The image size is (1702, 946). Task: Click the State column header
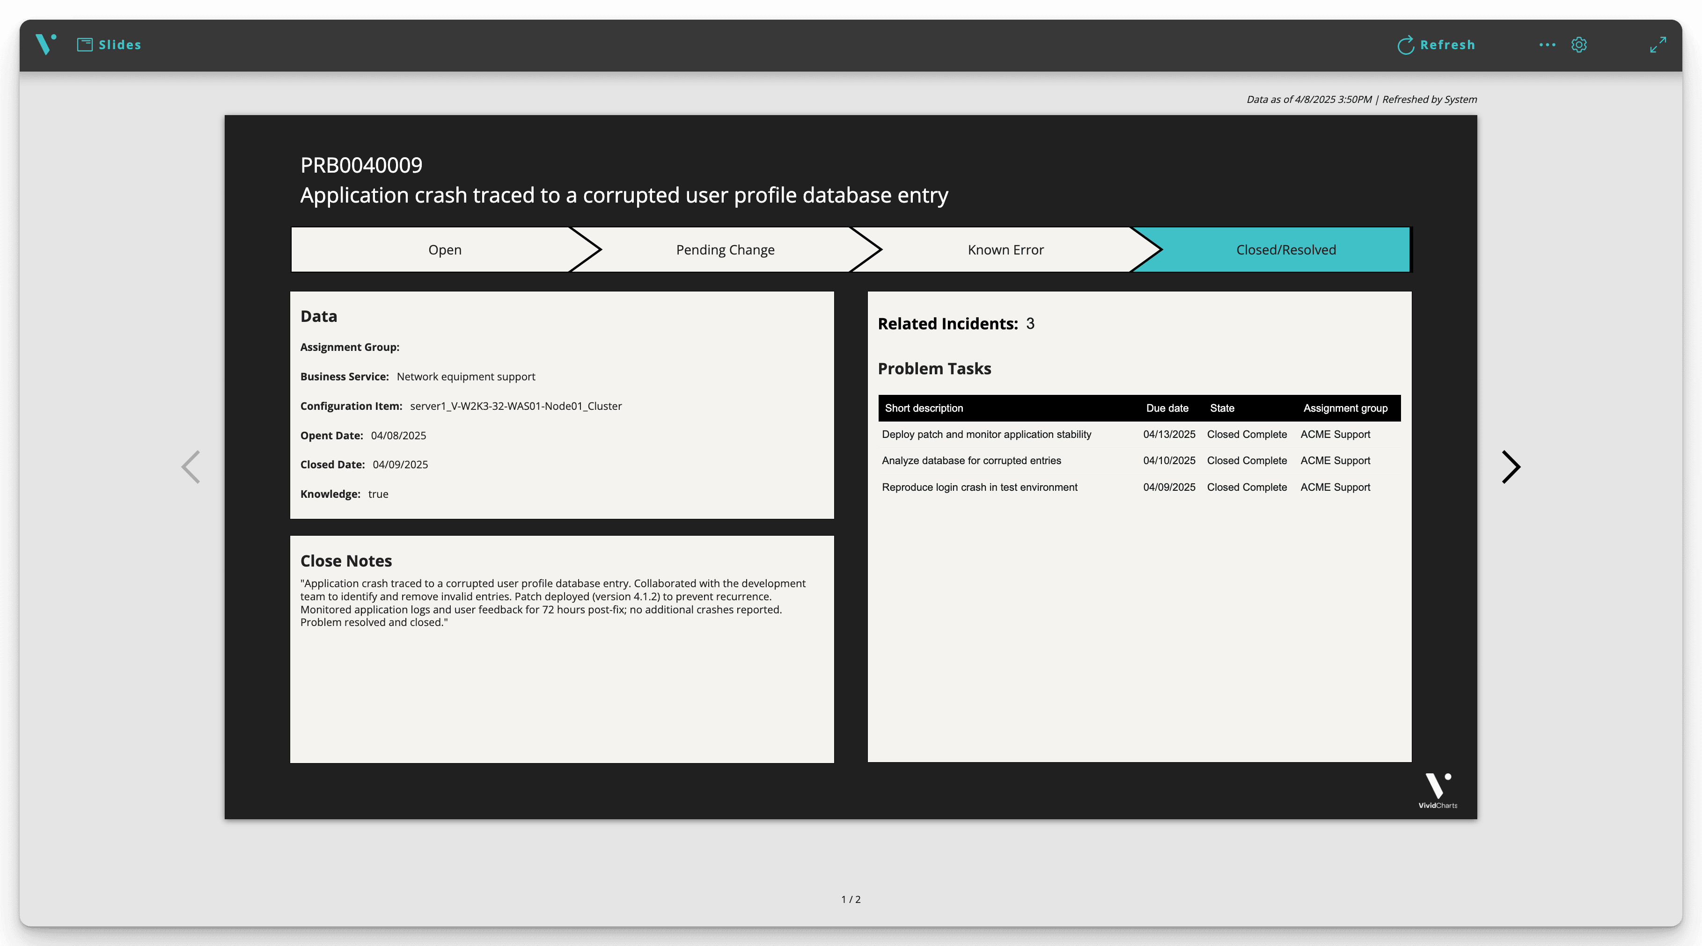click(1222, 408)
